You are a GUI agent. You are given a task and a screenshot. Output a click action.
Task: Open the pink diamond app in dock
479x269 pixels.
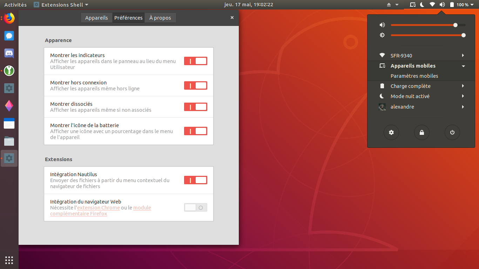point(9,106)
